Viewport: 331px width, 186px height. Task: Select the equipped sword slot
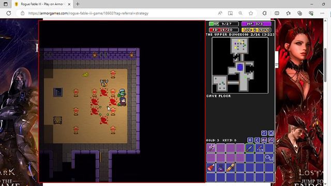point(250,148)
